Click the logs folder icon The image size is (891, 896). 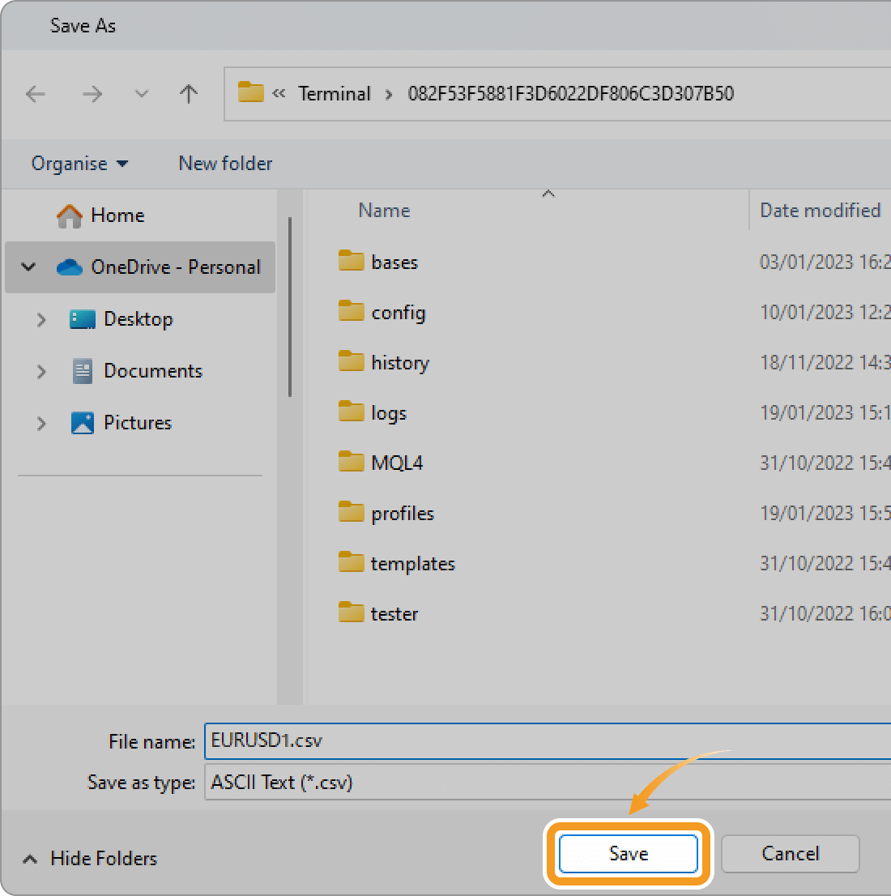pos(351,412)
